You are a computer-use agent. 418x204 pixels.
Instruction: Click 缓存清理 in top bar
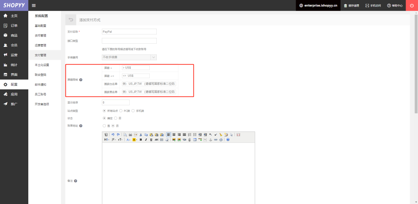coord(351,5)
